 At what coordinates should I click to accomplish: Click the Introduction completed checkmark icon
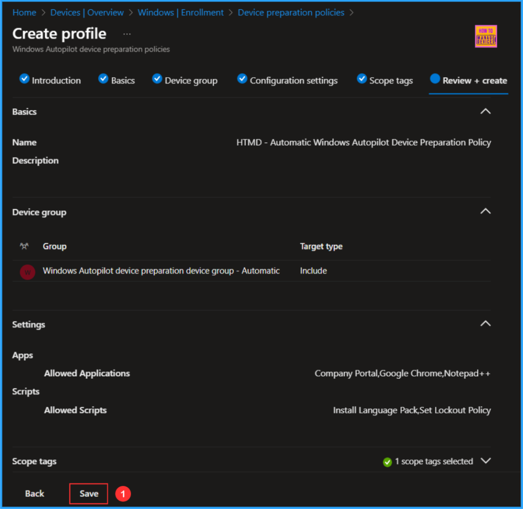24,79
